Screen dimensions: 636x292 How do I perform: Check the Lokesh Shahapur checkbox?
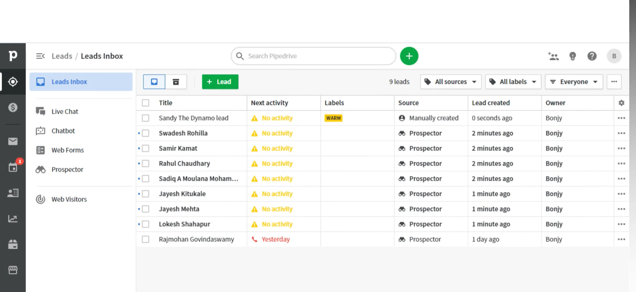click(x=145, y=224)
